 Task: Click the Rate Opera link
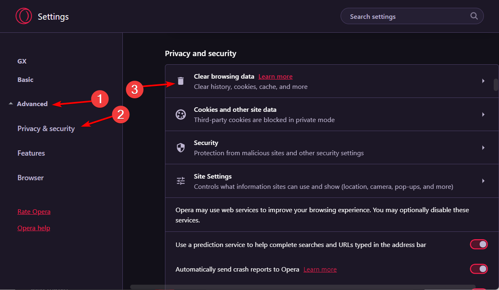point(34,212)
